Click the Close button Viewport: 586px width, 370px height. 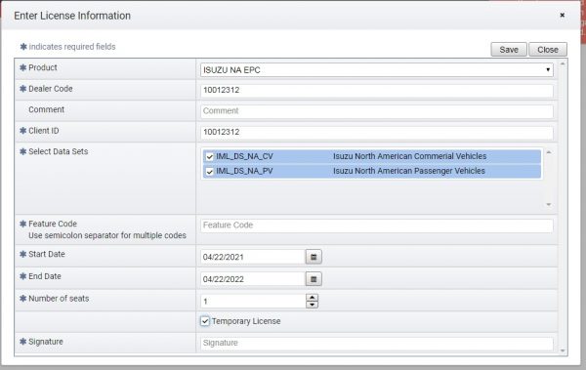[x=548, y=50]
